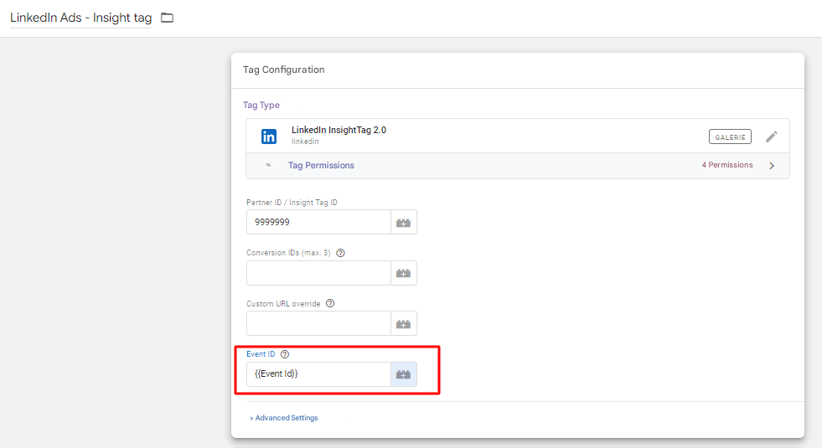The width and height of the screenshot is (822, 448).
Task: Expand Tag Permissions with chevron arrow
Action: pos(772,166)
